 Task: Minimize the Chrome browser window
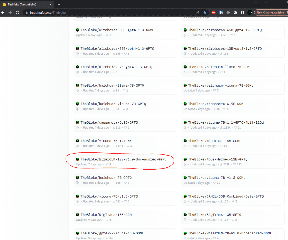click(x=267, y=2)
